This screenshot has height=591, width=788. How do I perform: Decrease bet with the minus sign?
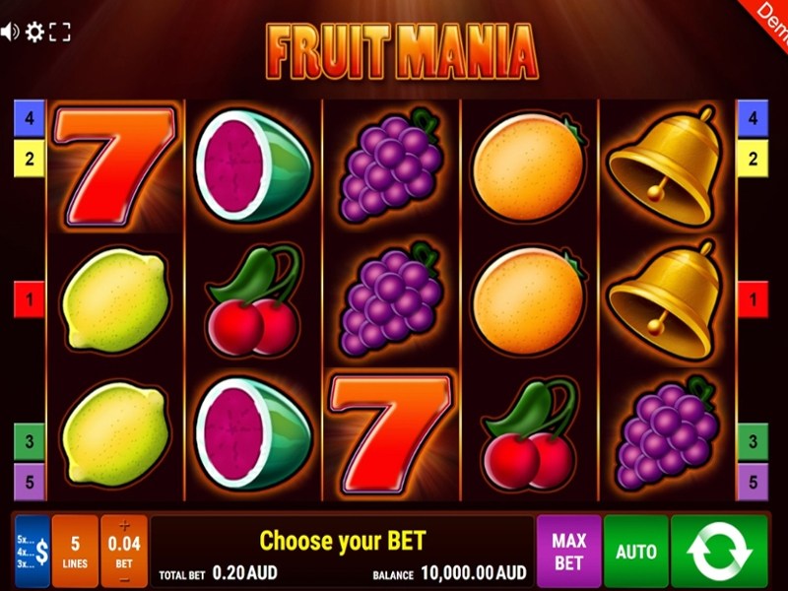[x=124, y=580]
